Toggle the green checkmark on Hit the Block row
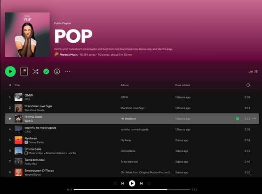The width and height of the screenshot is (262, 194). coord(238,119)
